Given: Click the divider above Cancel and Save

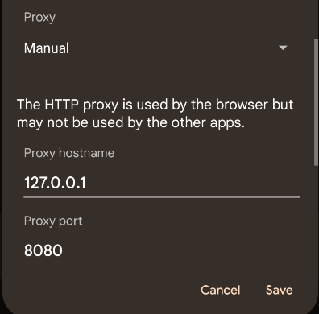Looking at the screenshot, I should [160, 262].
